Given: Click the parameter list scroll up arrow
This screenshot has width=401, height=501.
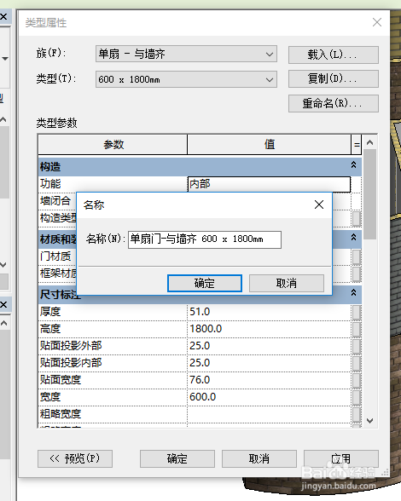Looking at the screenshot, I should point(370,142).
